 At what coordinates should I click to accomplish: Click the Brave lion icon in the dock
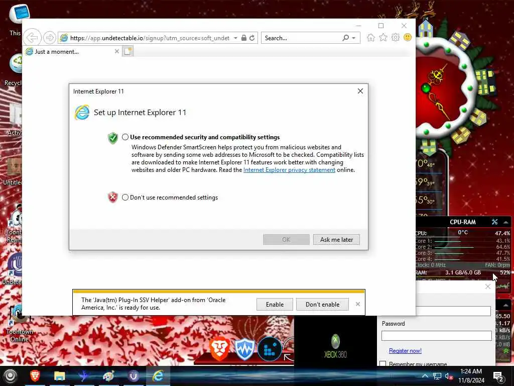click(x=220, y=348)
